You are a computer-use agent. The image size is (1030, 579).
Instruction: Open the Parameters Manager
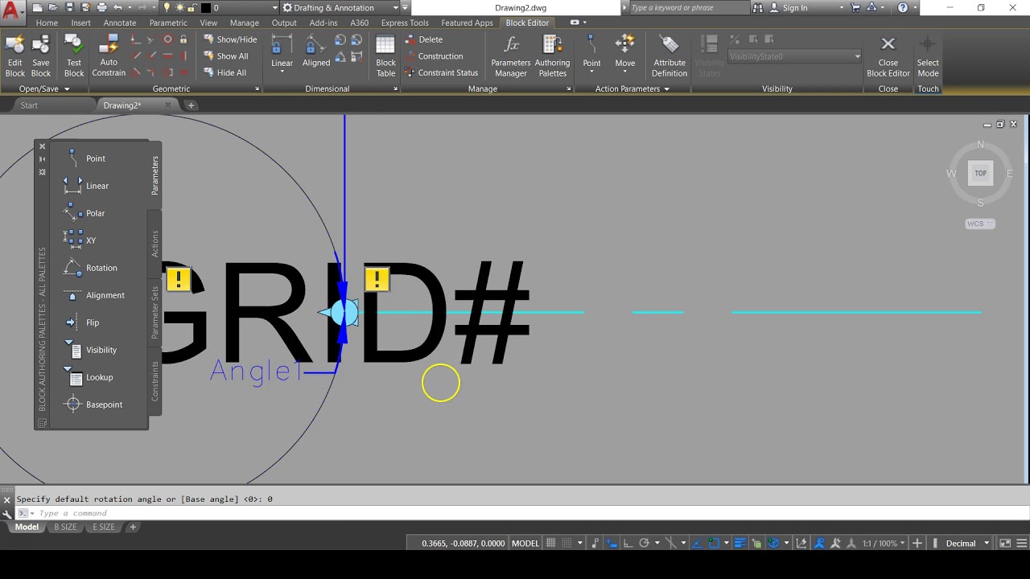click(511, 56)
